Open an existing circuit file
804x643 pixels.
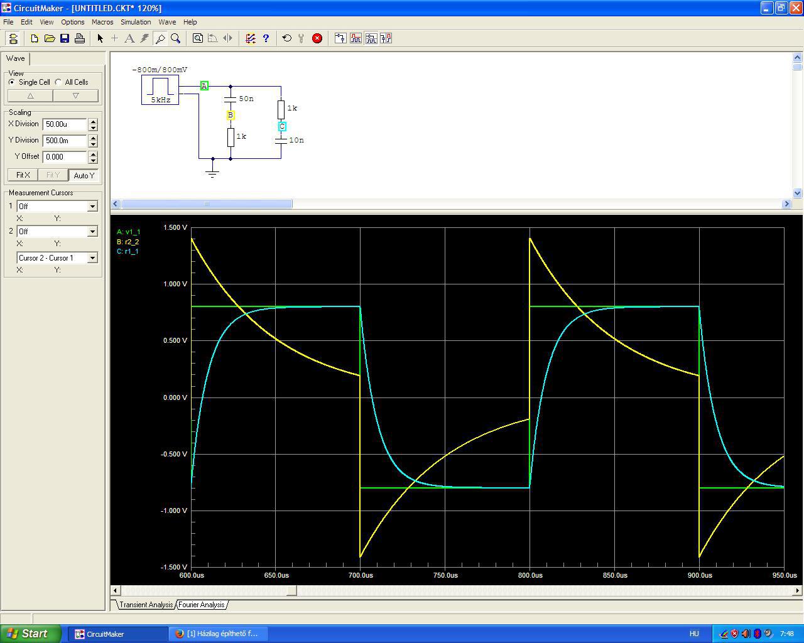tap(50, 38)
